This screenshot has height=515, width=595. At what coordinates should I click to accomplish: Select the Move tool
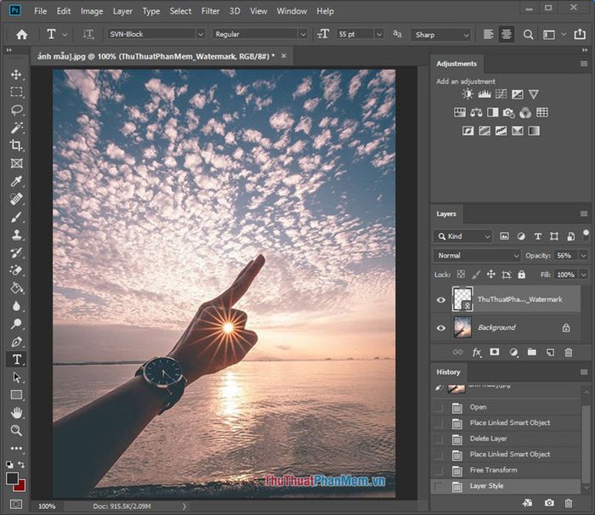coord(16,75)
